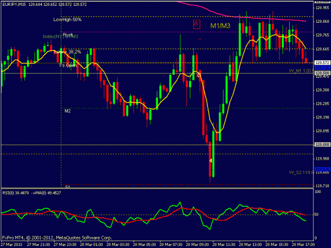
Task: Click the 27 Mar 21:30 time label
Action: (x=39, y=245)
